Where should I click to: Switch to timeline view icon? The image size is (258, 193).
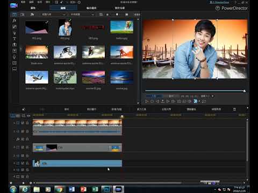[13, 116]
